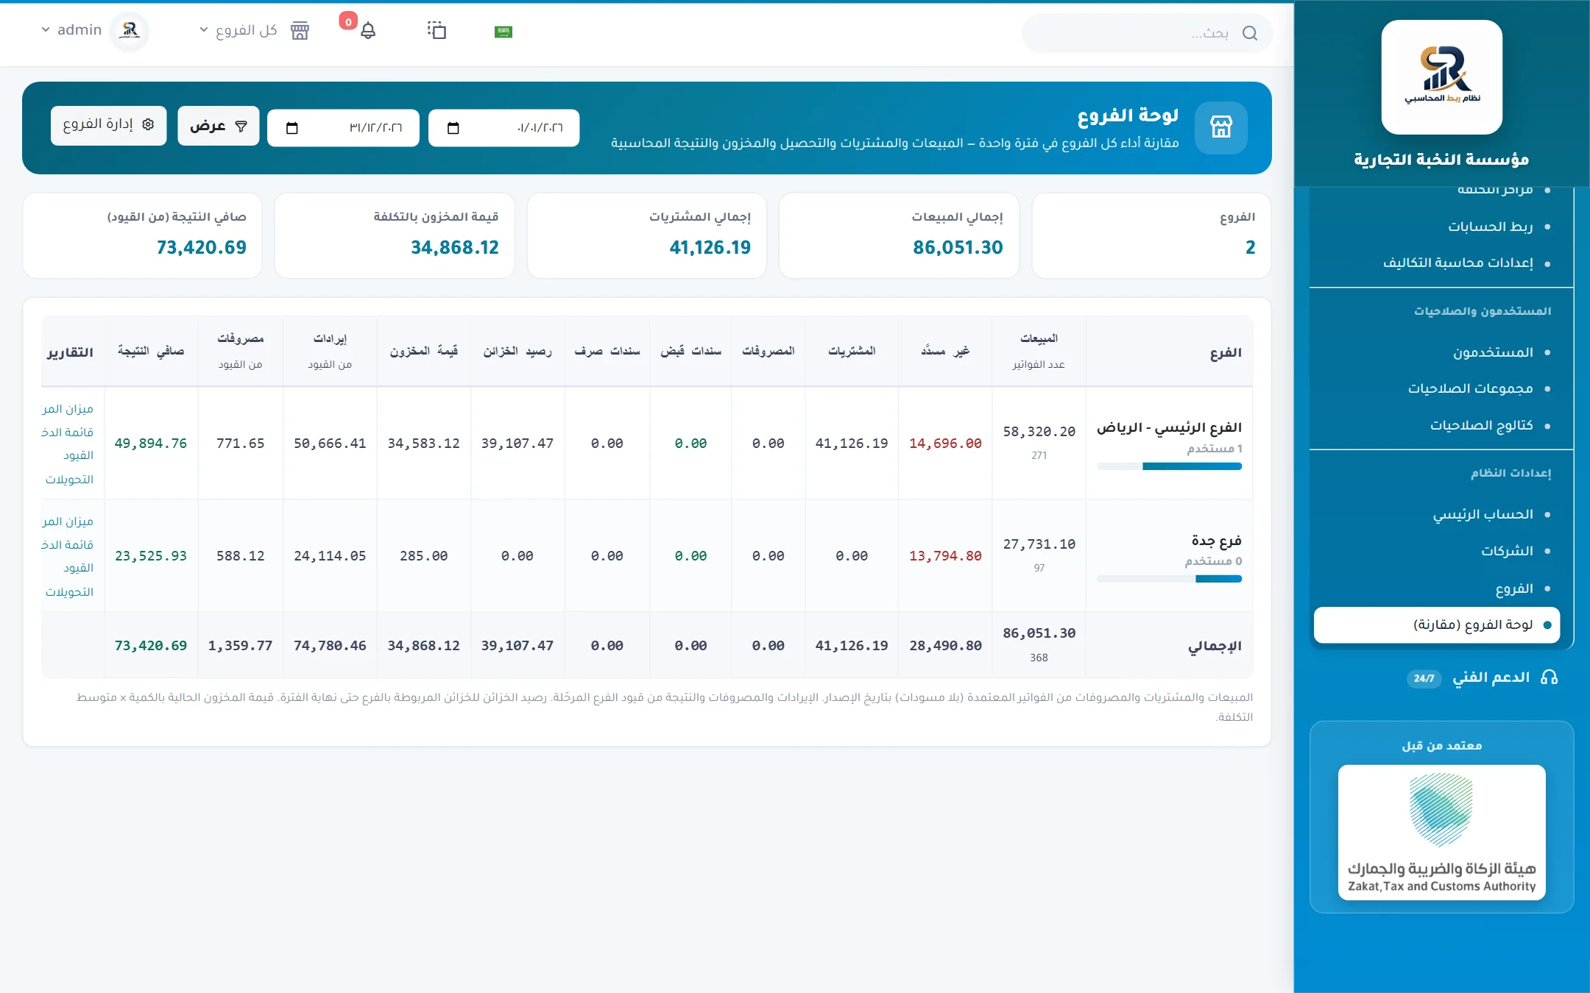1590x993 pixels.
Task: Open ميزان المراجعة link for الرياض branch
Action: 68,409
